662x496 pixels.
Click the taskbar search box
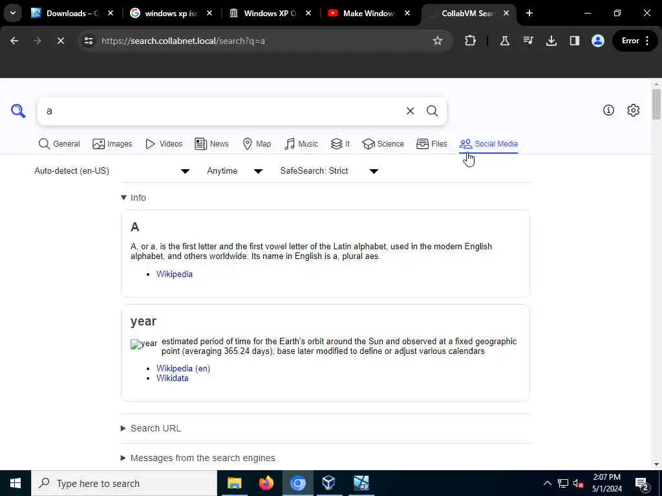click(x=124, y=483)
